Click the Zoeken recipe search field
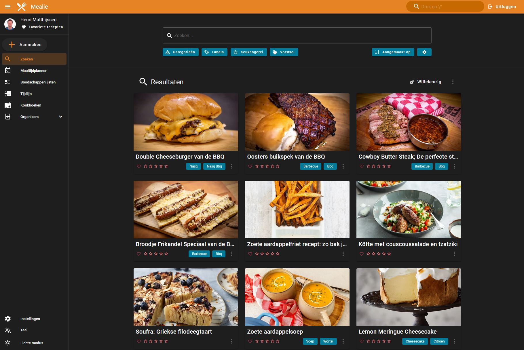The height and width of the screenshot is (350, 524). (297, 35)
